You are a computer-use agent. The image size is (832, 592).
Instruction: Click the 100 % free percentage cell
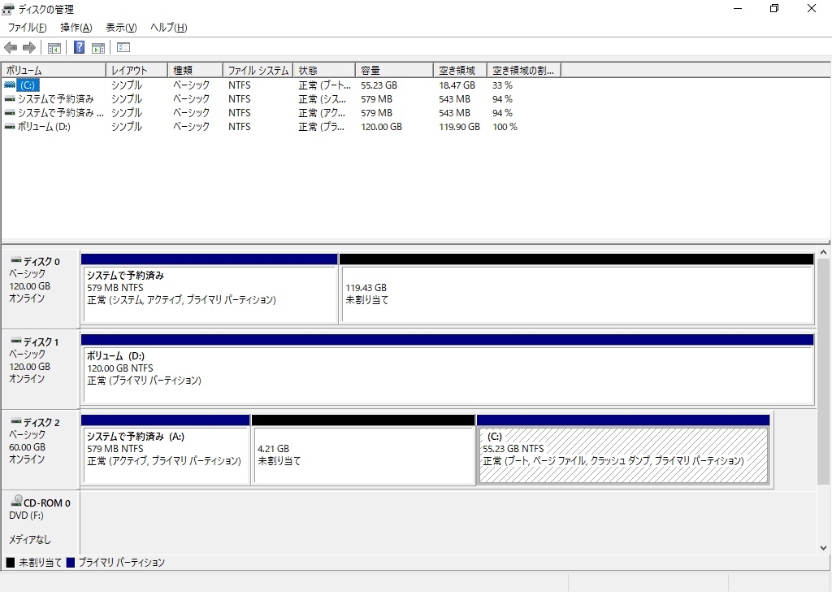coord(505,126)
